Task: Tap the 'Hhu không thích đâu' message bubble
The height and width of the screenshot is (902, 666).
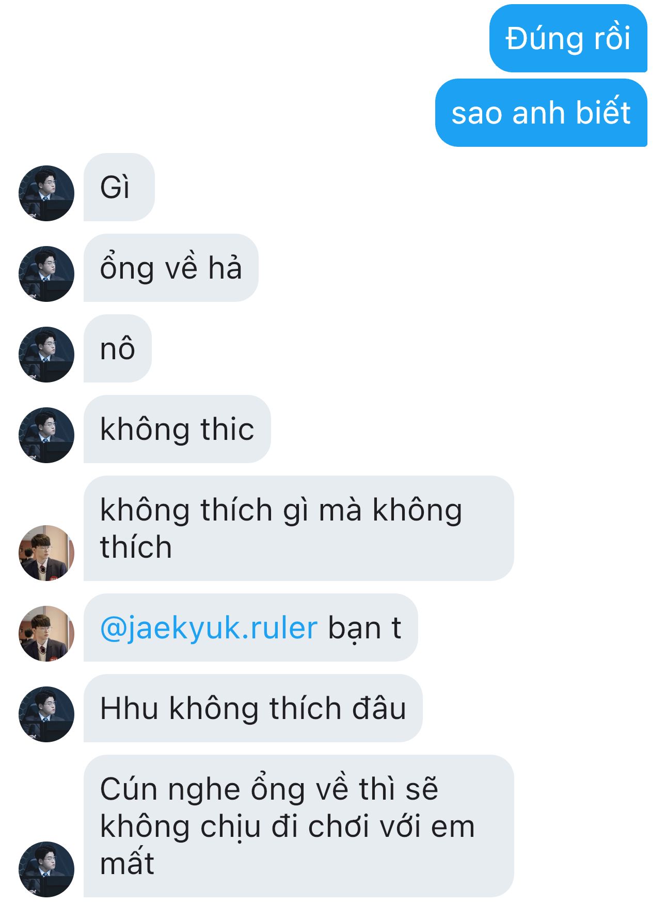Action: tap(253, 708)
